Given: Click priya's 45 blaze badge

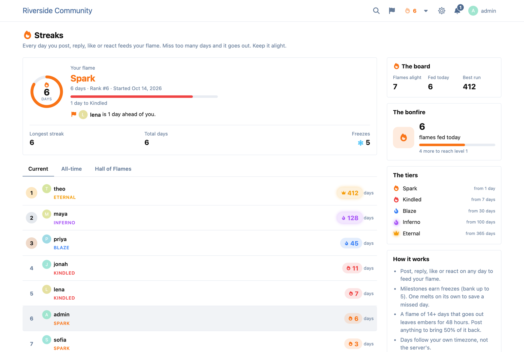Looking at the screenshot, I should coord(351,243).
